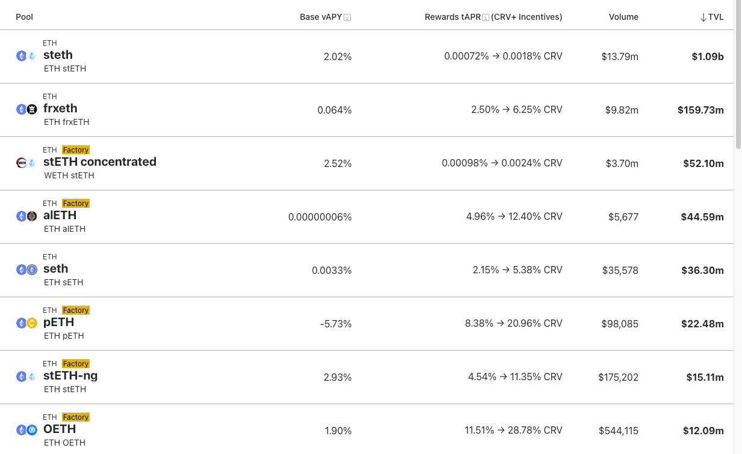Click the Factory tag on pETH
Image resolution: width=742 pixels, height=454 pixels.
pos(76,310)
